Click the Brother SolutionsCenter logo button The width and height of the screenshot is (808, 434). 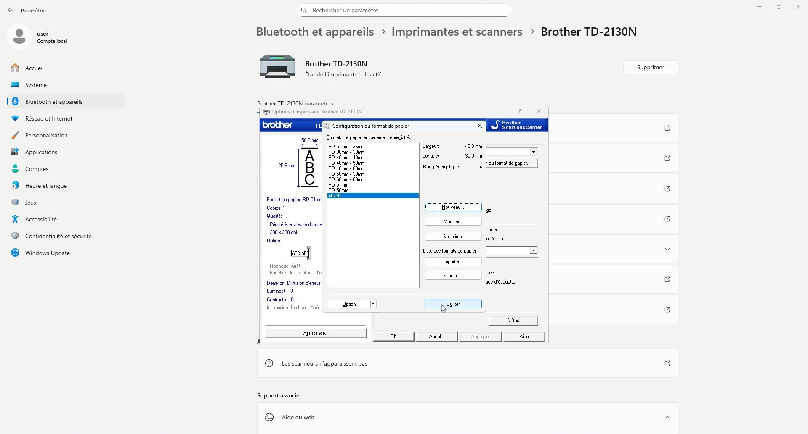517,125
